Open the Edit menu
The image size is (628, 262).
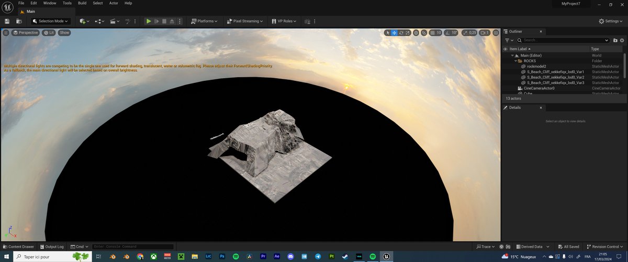click(x=34, y=3)
